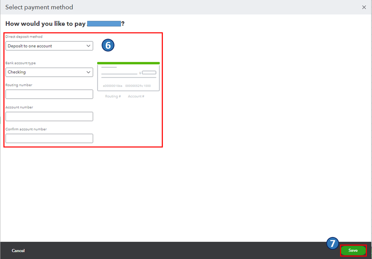Viewport: 372px width, 259px height.
Task: Click the 'Routing #' label under check
Action: click(113, 96)
